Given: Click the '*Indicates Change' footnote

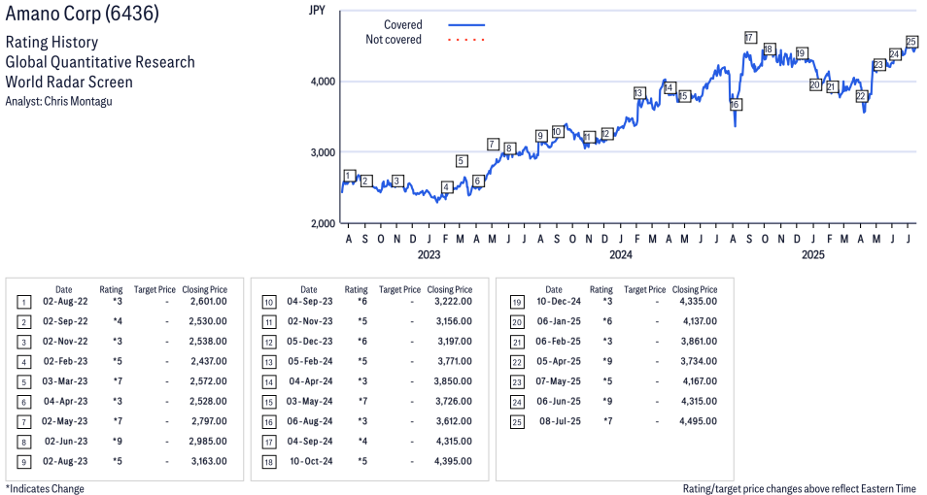Looking at the screenshot, I should click(45, 489).
